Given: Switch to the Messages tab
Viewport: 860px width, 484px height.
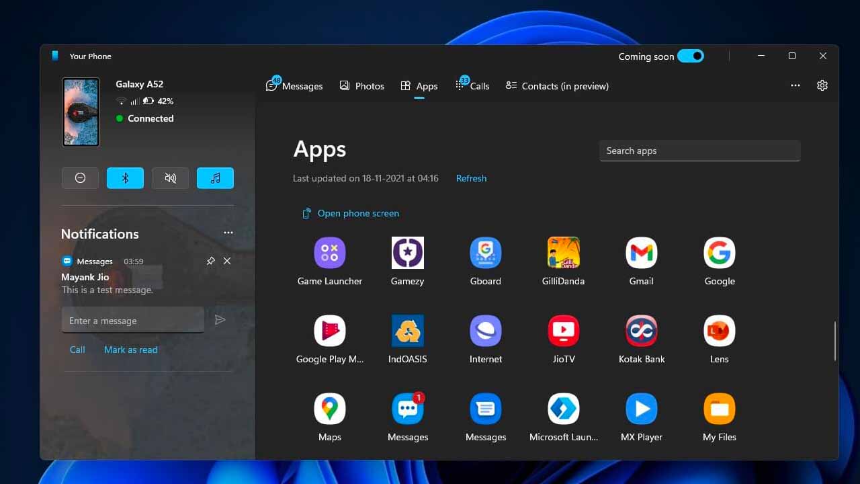Looking at the screenshot, I should pyautogui.click(x=294, y=85).
